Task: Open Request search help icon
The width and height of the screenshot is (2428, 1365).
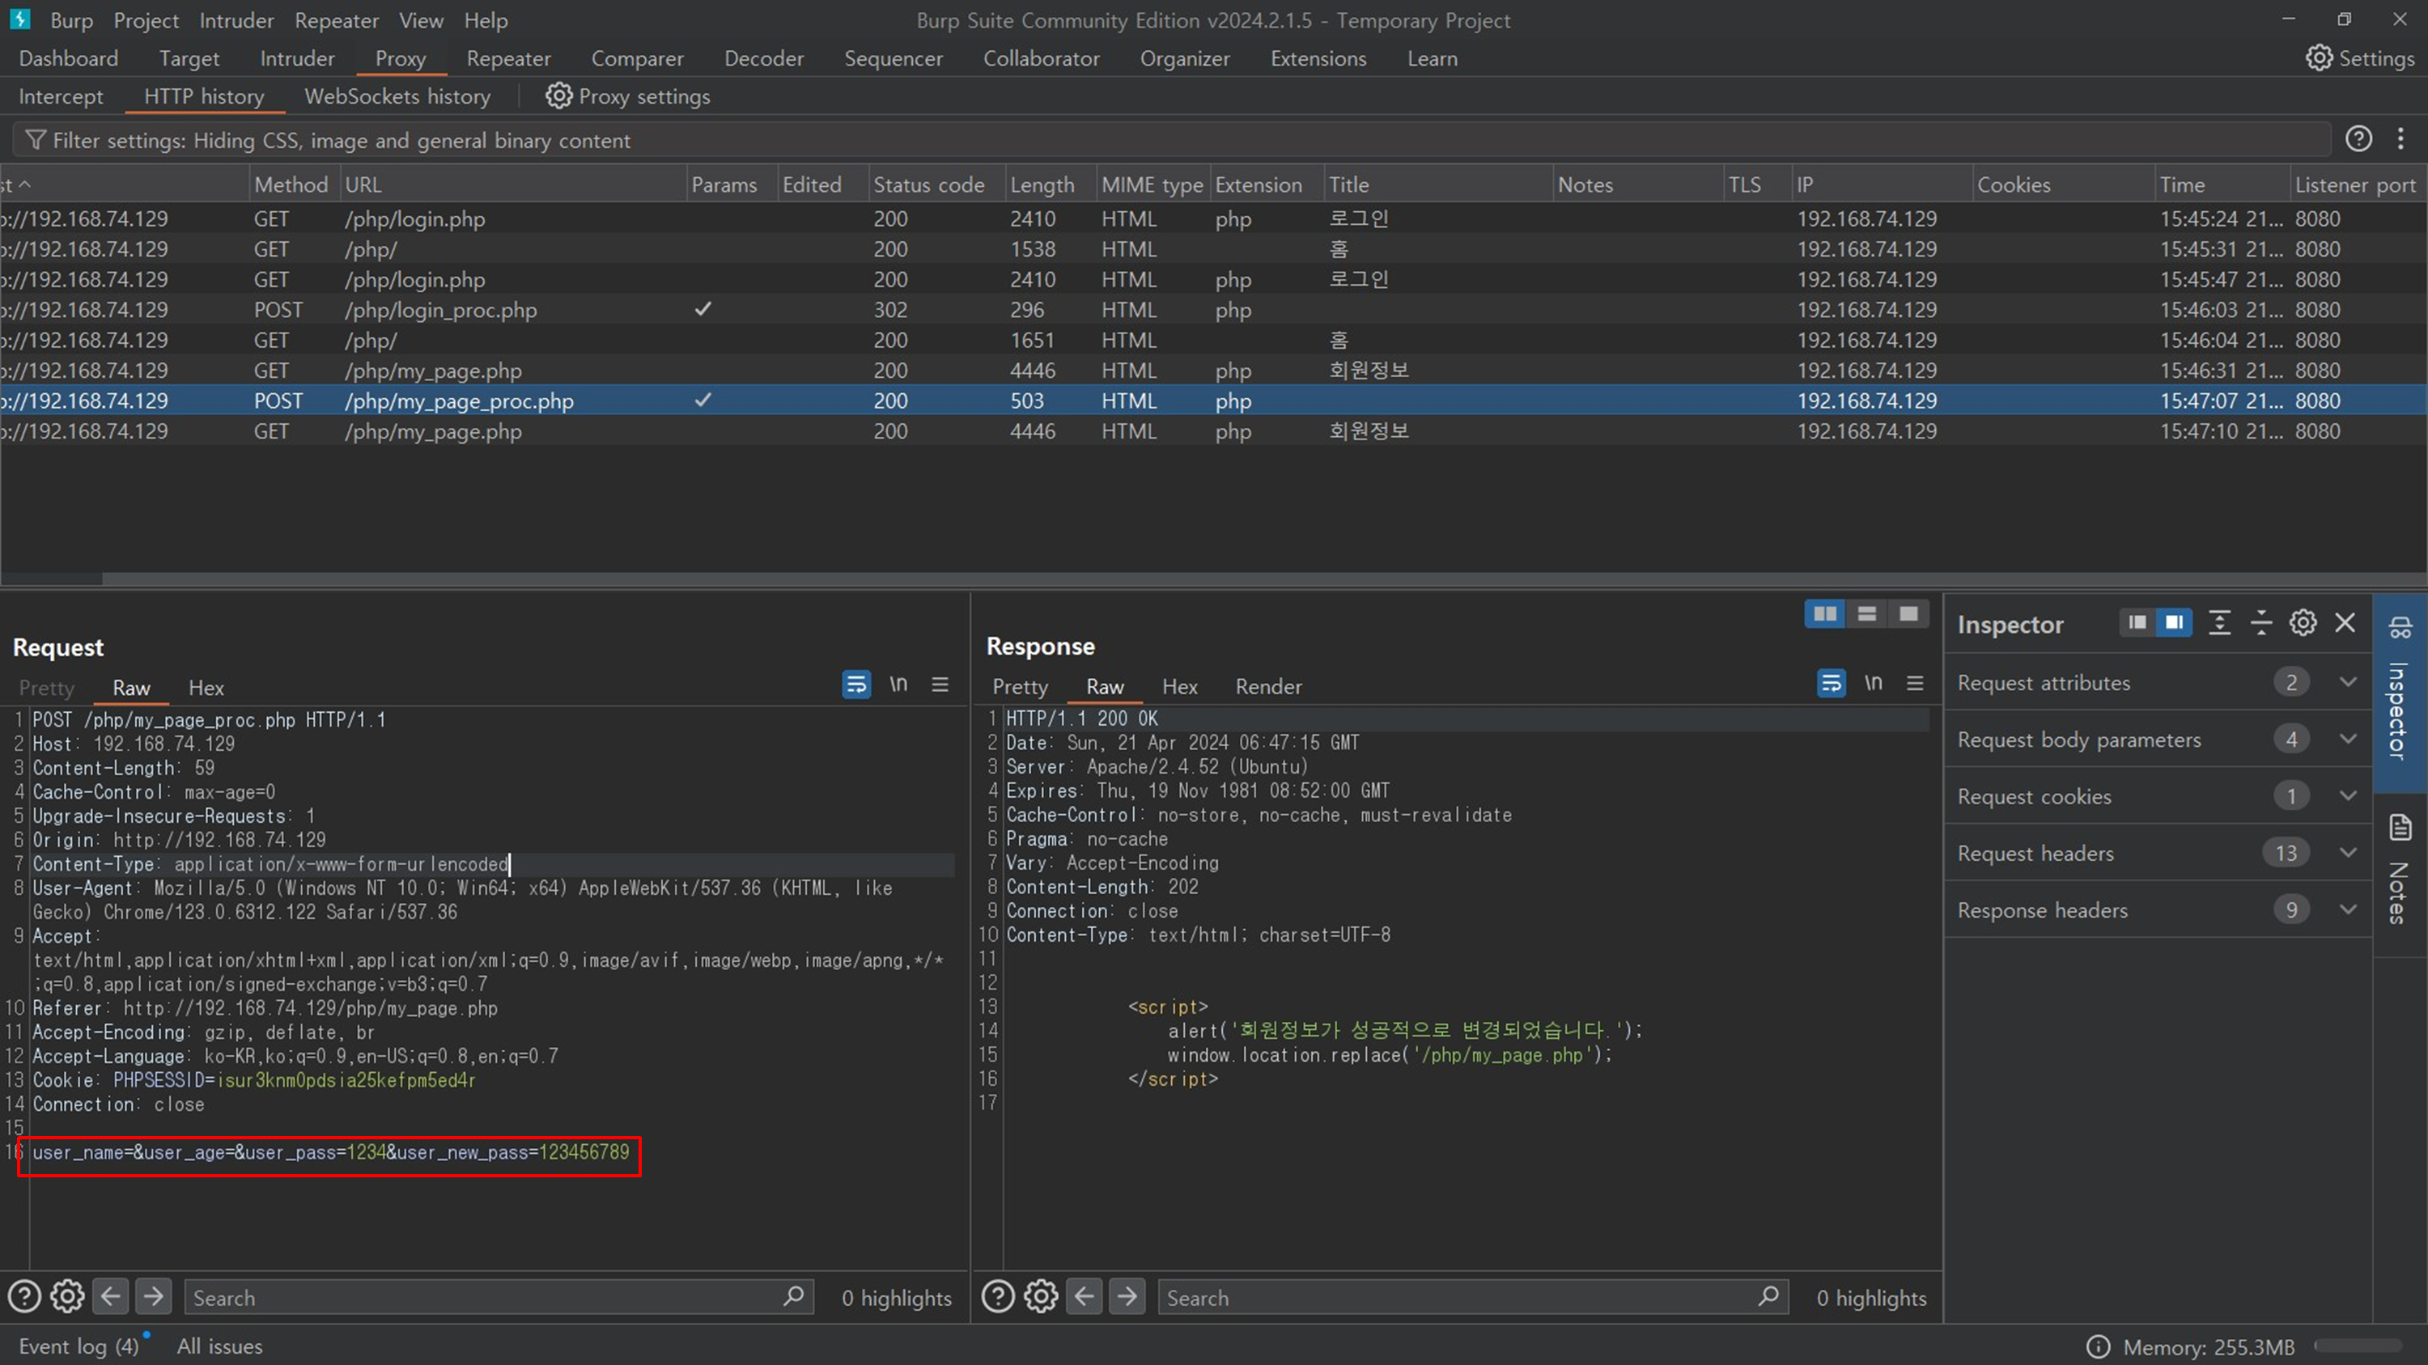Action: point(24,1297)
